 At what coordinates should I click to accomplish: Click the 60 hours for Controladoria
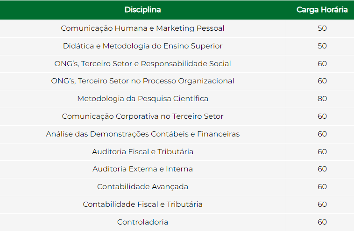(x=322, y=222)
